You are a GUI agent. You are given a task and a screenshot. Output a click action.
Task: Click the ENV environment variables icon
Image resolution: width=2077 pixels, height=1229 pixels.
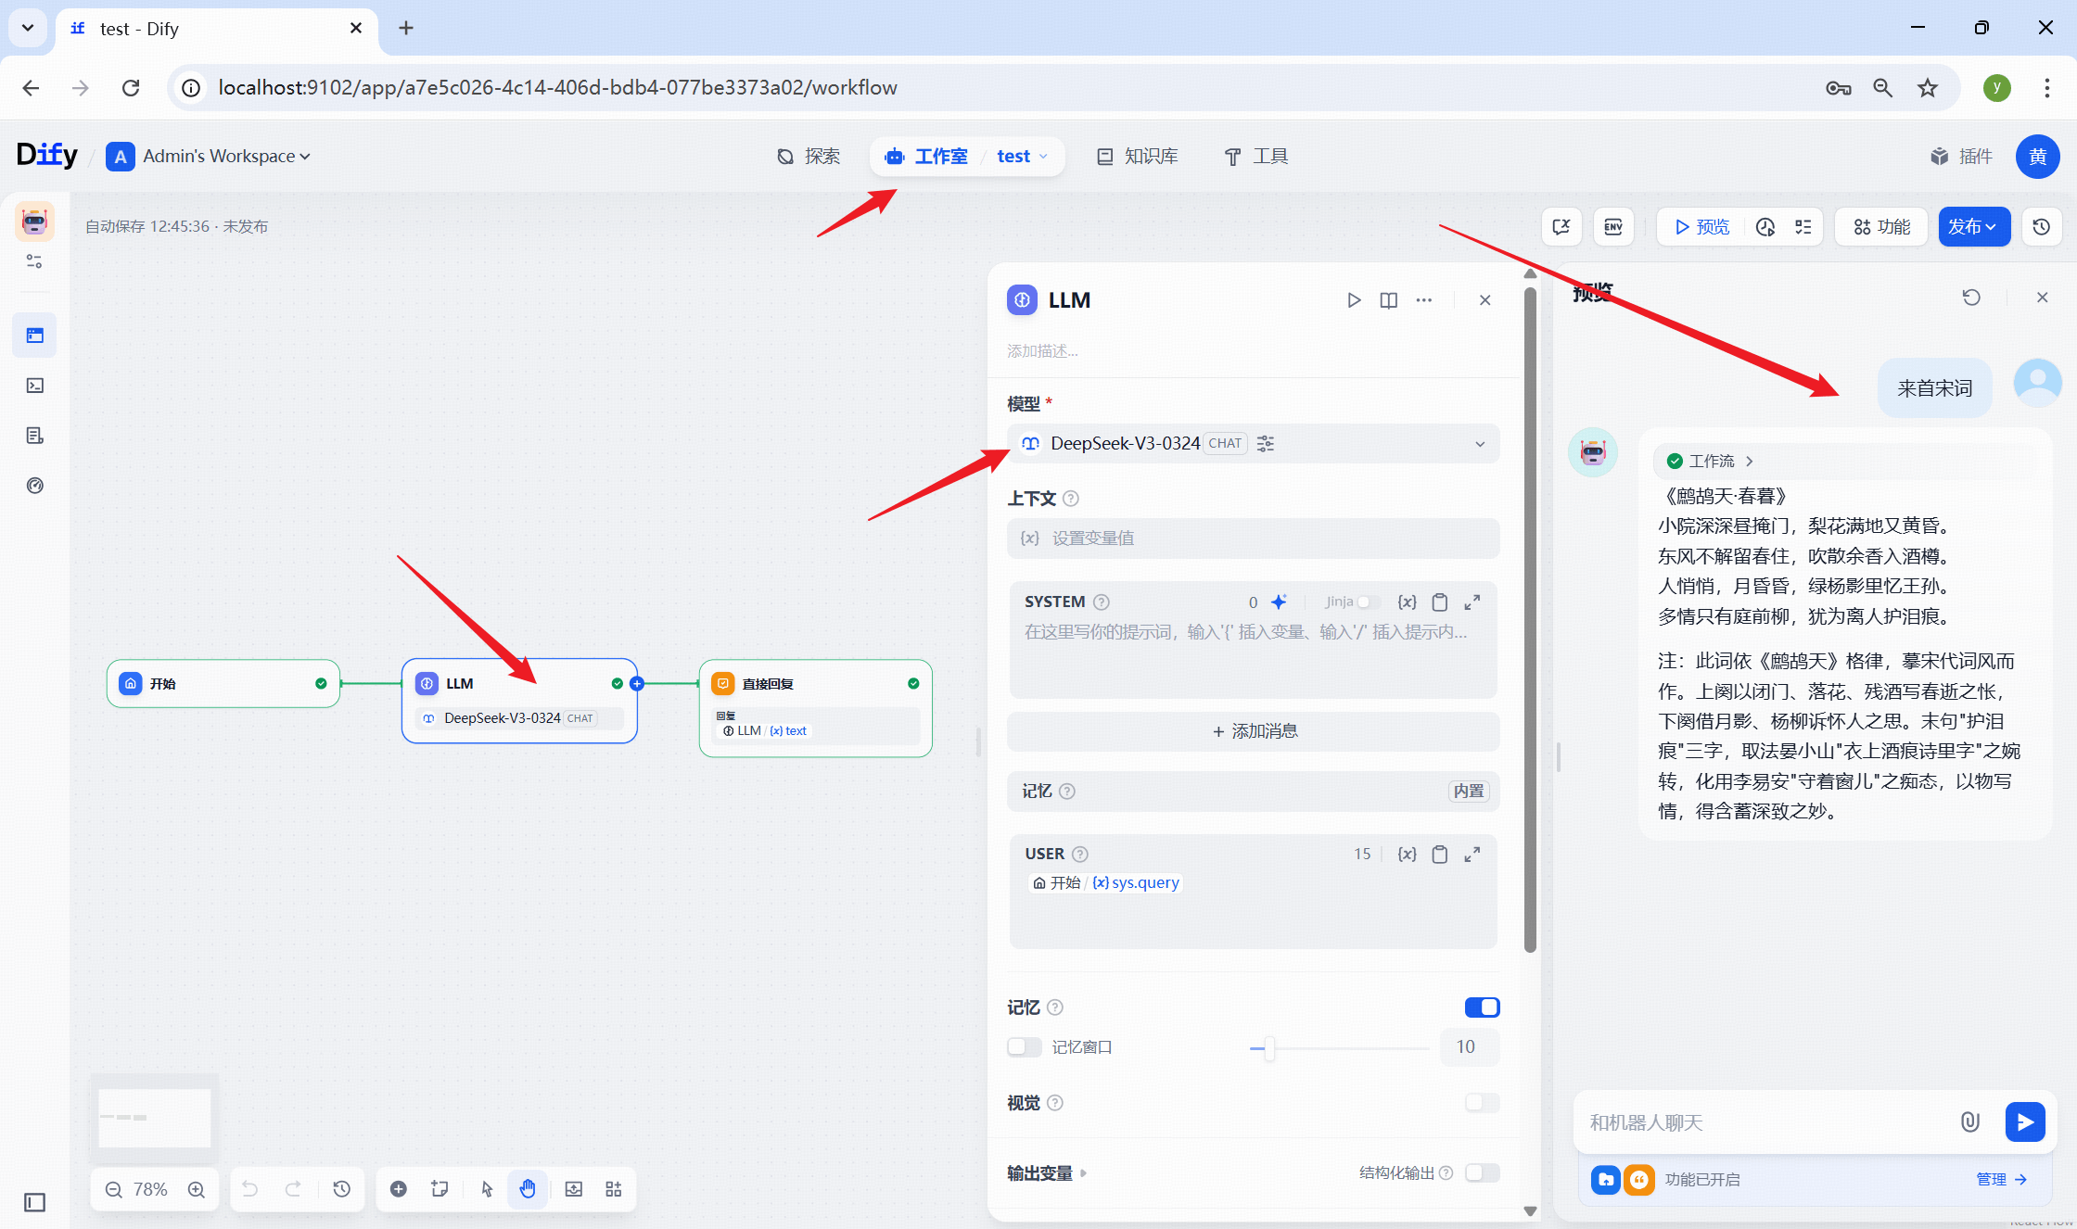pos(1613,227)
